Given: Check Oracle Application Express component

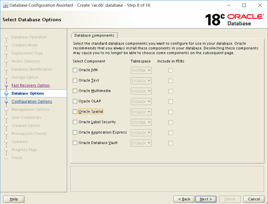Looking at the screenshot, I should tap(75, 132).
